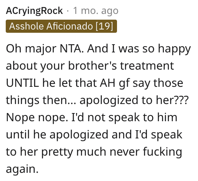Click the final word 'again' in the comment
The width and height of the screenshot is (198, 181).
click(x=21, y=169)
